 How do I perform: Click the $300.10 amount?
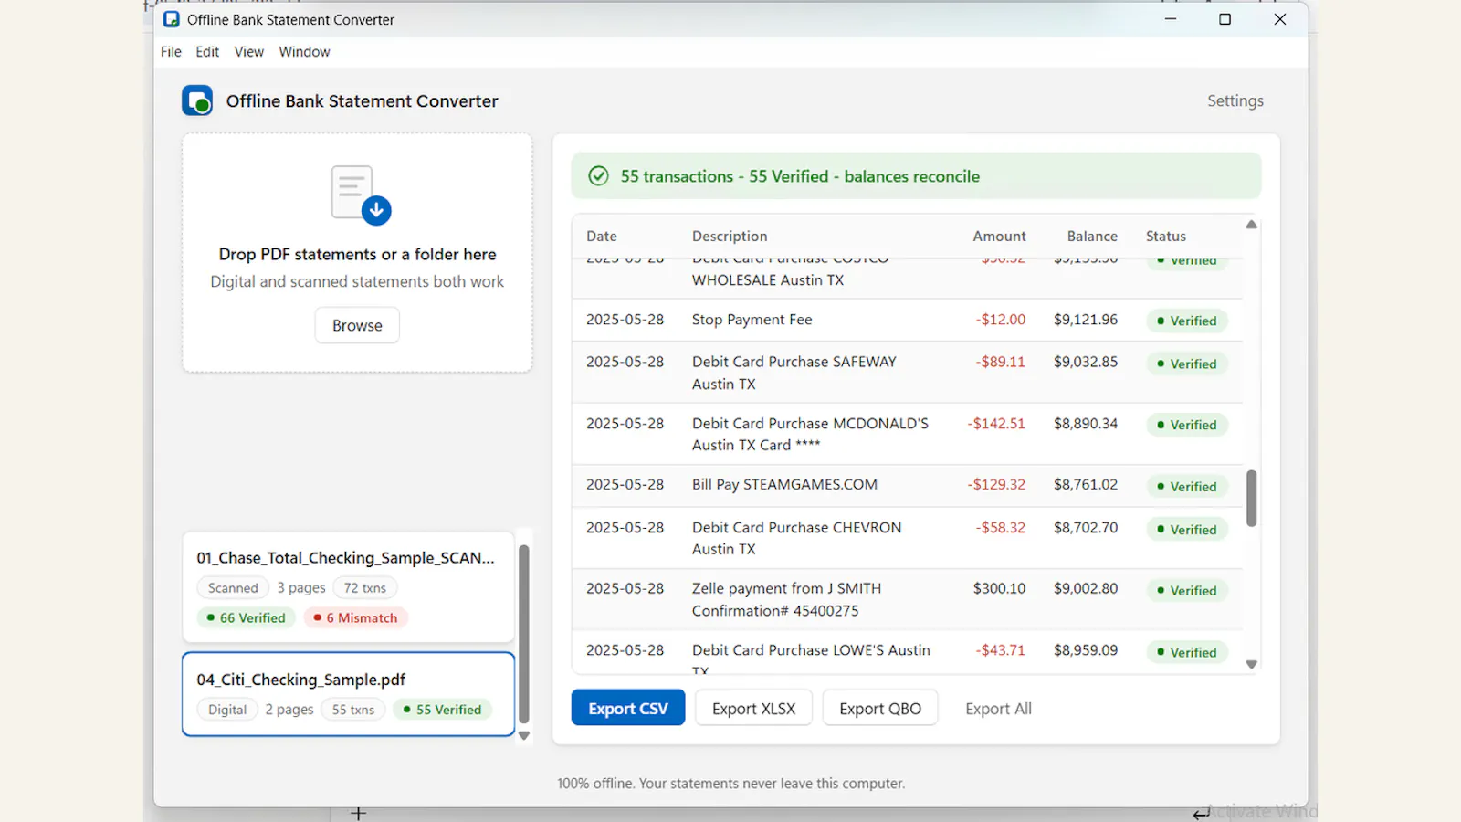(x=999, y=589)
